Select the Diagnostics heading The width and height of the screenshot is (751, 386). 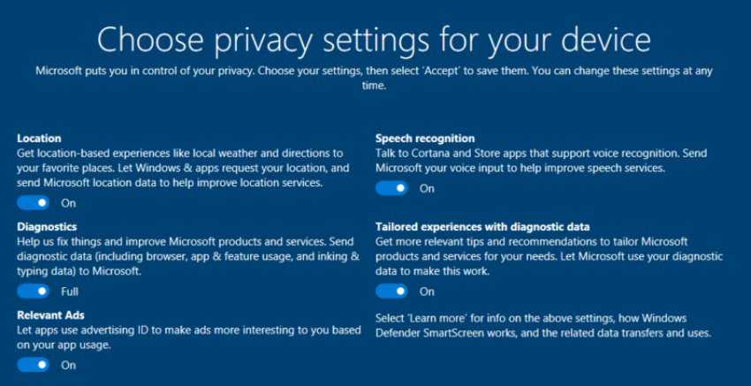pyautogui.click(x=47, y=227)
